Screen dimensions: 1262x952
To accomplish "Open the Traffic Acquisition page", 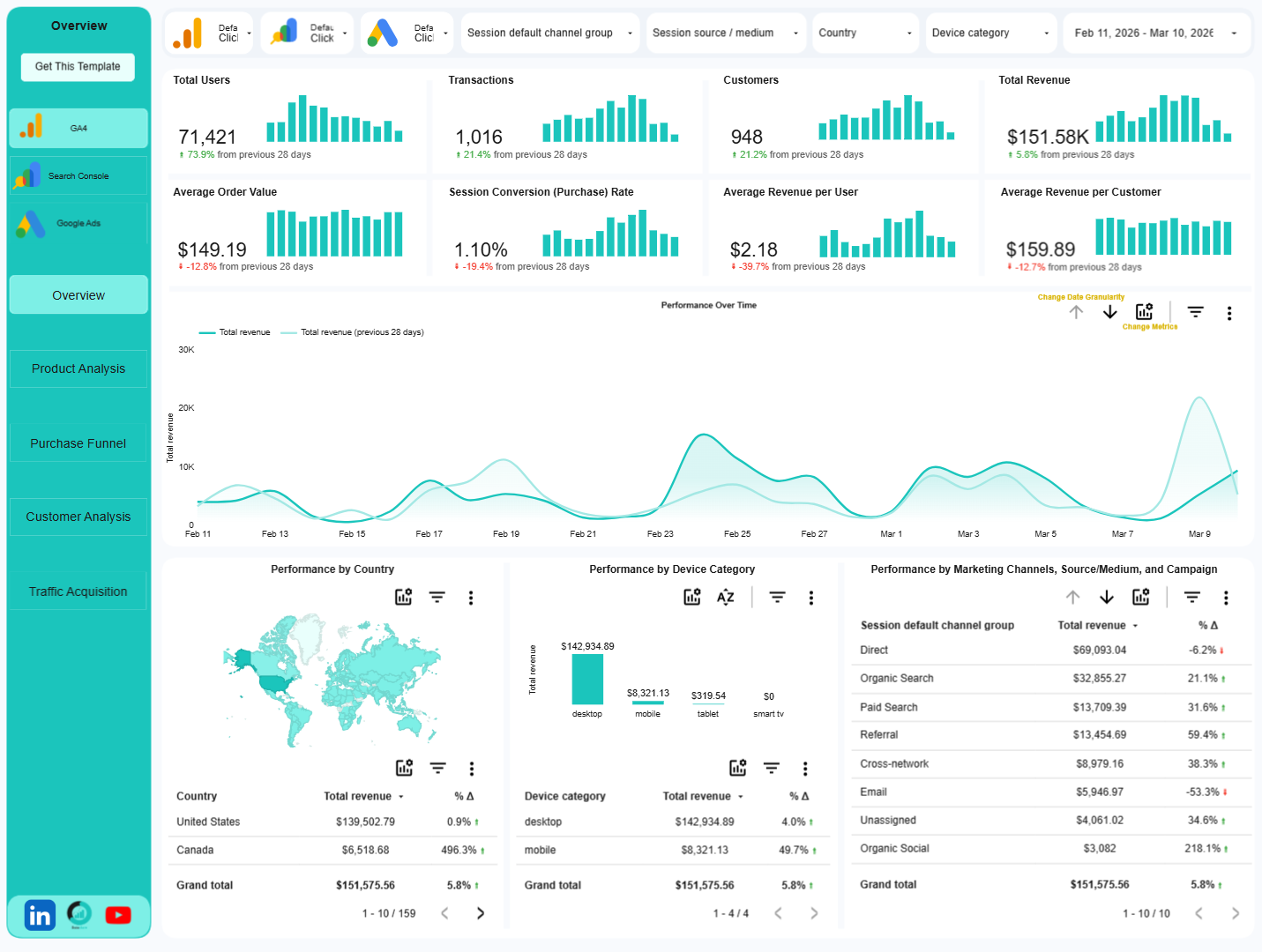I will coord(78,591).
